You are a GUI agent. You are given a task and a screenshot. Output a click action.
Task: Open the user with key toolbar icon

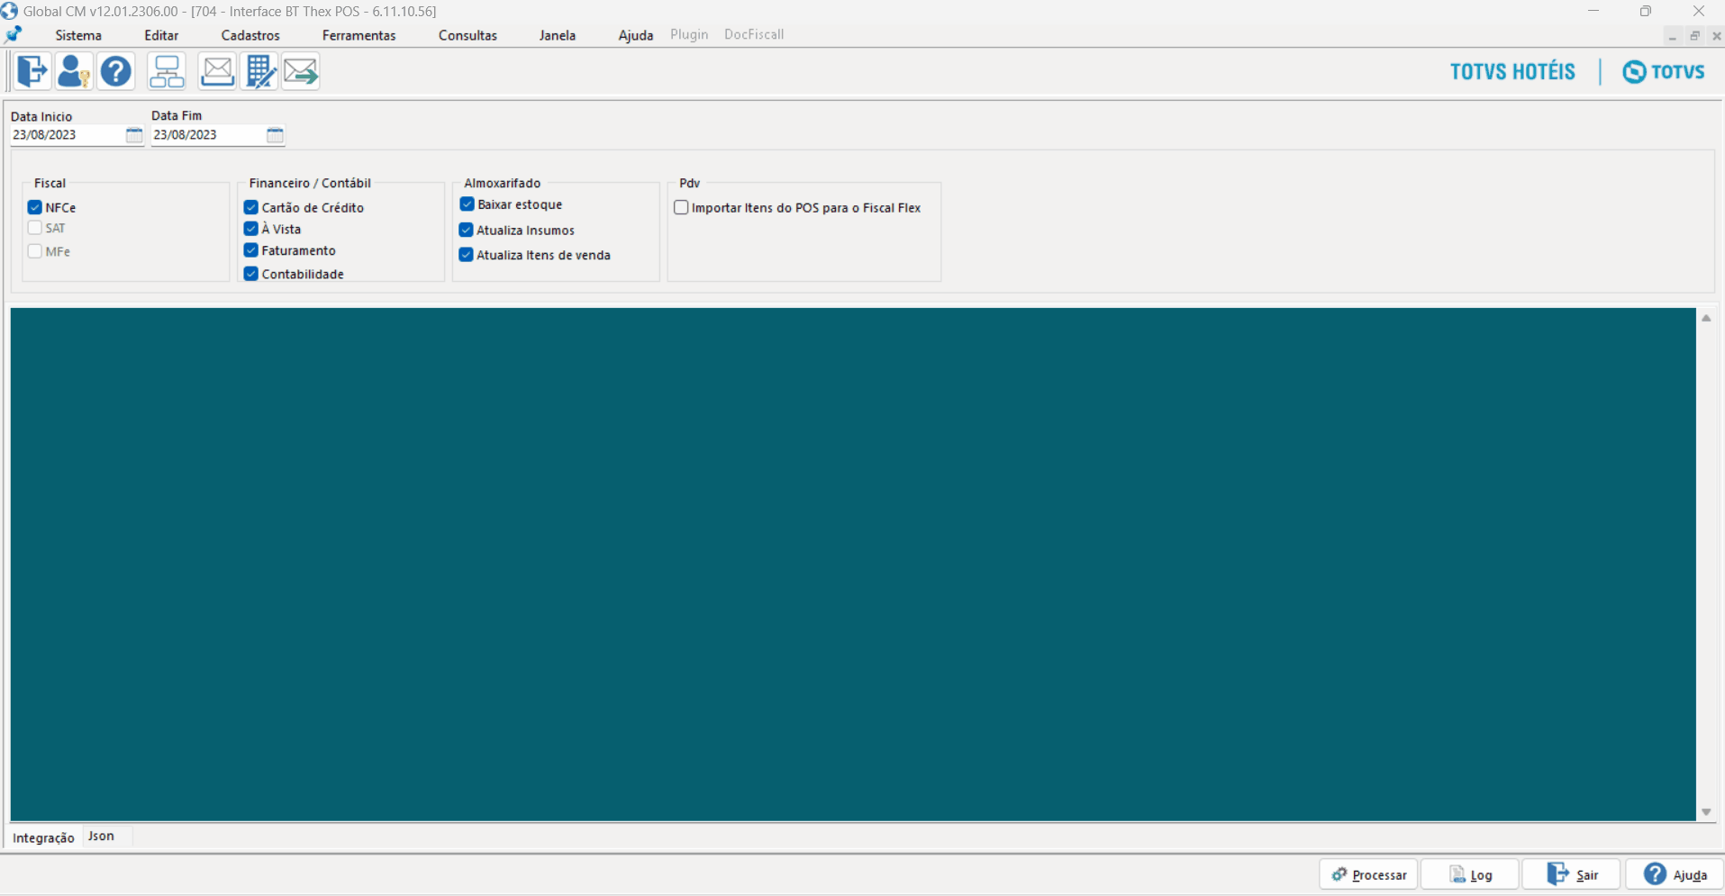[74, 71]
